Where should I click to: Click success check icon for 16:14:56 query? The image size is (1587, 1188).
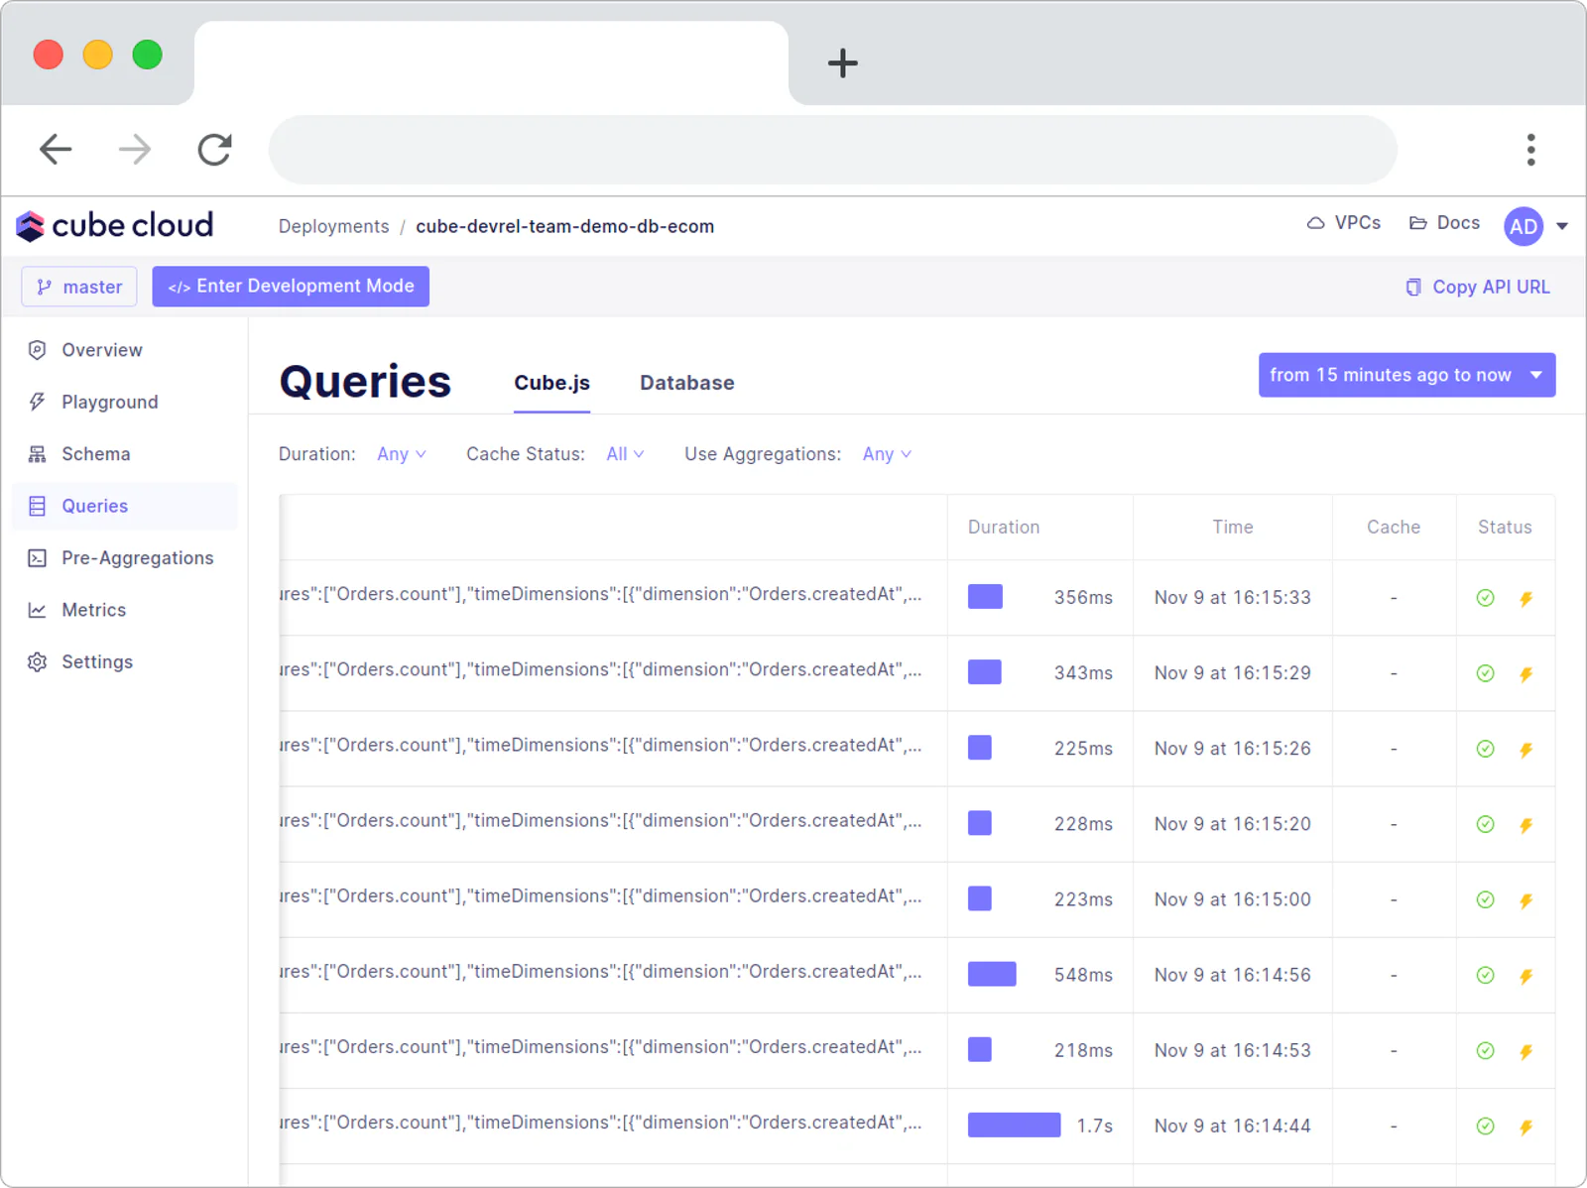(x=1485, y=975)
